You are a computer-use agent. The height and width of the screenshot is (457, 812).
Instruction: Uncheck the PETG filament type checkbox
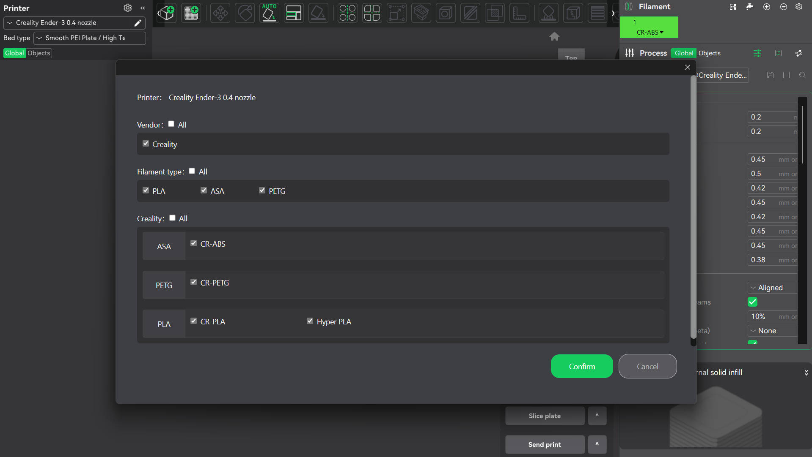pyautogui.click(x=262, y=190)
